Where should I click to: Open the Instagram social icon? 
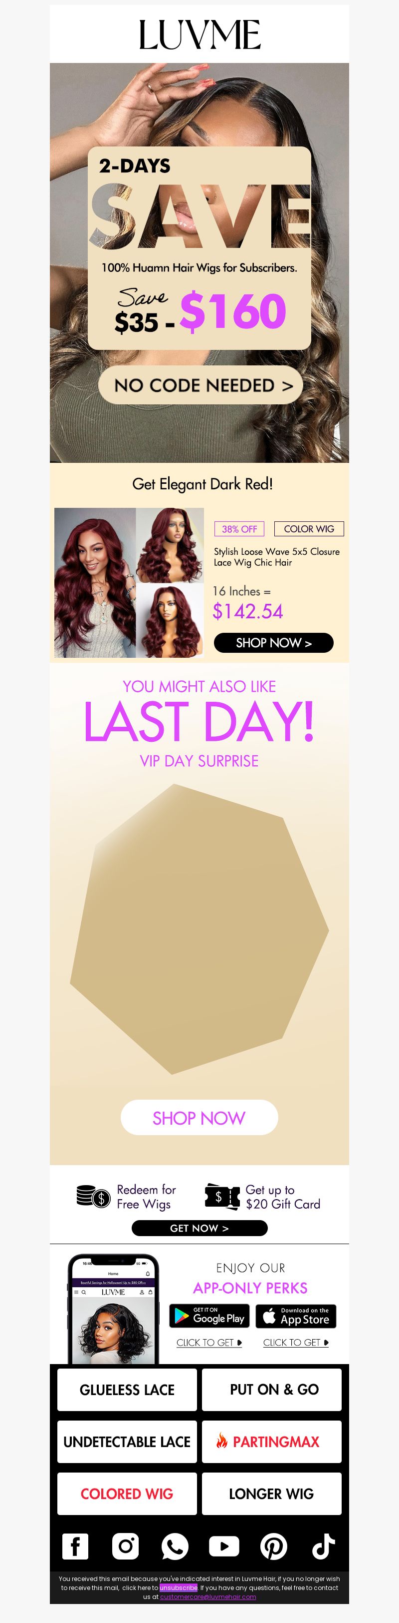[x=125, y=1546]
